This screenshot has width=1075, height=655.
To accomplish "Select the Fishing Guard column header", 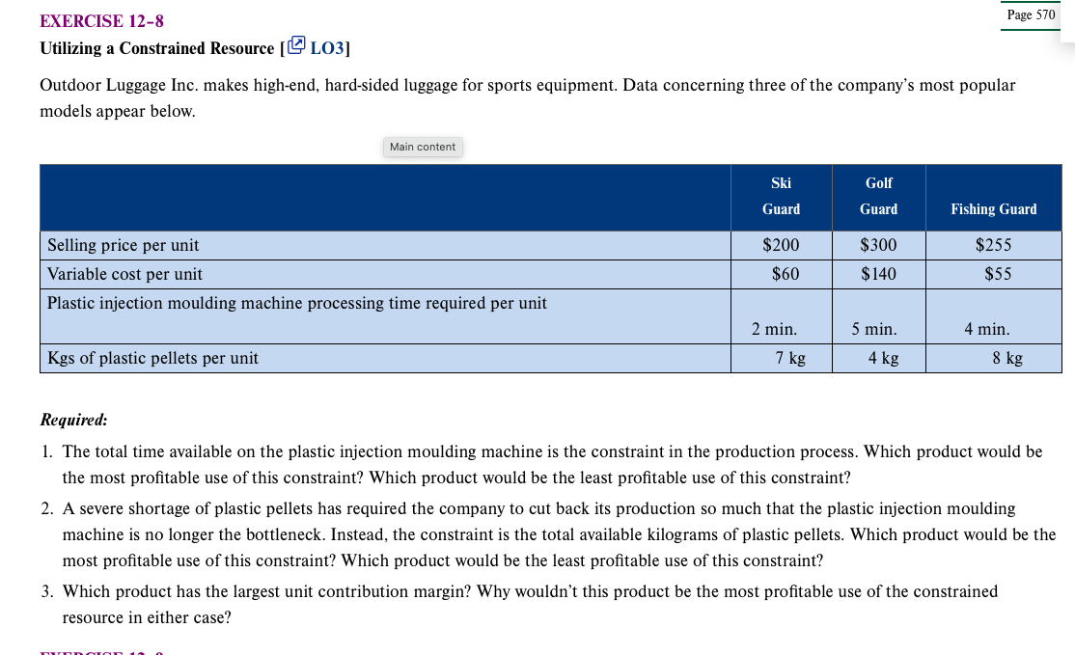I will pyautogui.click(x=993, y=209).
